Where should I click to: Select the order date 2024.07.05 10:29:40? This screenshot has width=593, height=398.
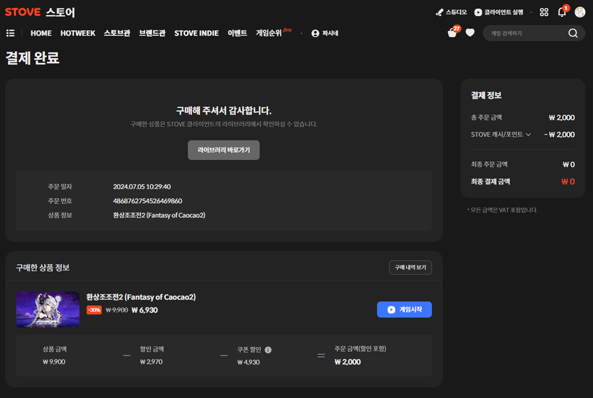tap(142, 186)
